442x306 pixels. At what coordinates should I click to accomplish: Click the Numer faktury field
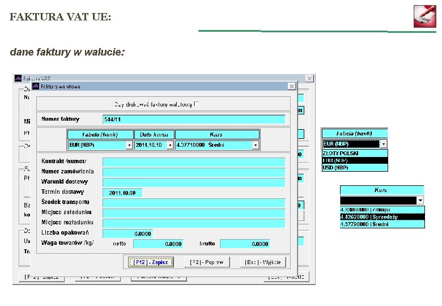(x=194, y=120)
